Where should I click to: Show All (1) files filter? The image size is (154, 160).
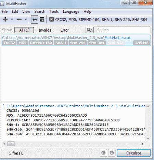pyautogui.click(x=24, y=30)
